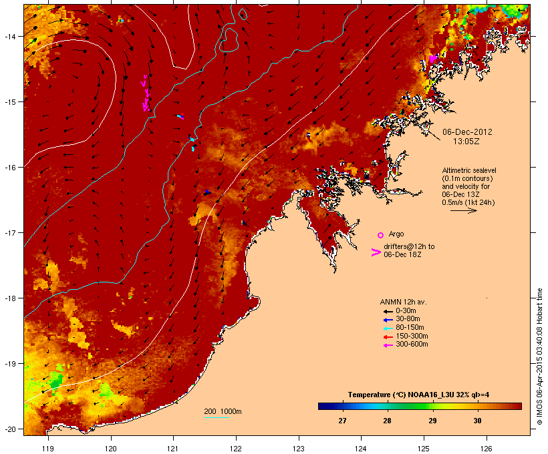Screen dimensions: 548x454
Task: Click the time text 13:05Z
Action: (x=466, y=142)
